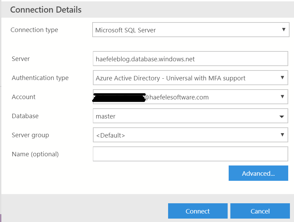The width and height of the screenshot is (294, 222).
Task: Click the Connection Details header
Action: [46, 10]
